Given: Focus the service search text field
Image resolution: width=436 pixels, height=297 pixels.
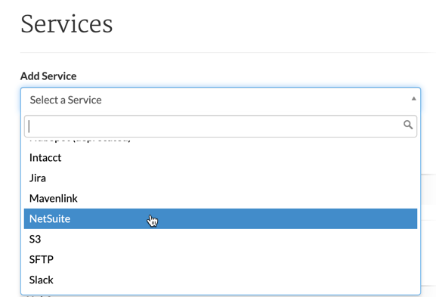Looking at the screenshot, I should [221, 126].
